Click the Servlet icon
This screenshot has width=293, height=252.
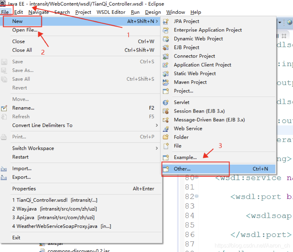[166, 103]
